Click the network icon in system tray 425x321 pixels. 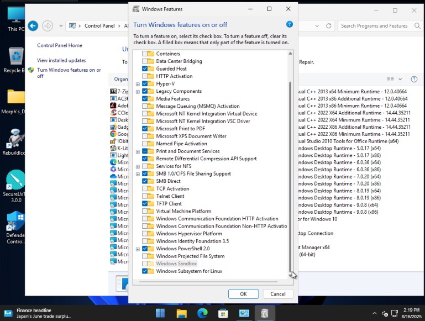[x=395, y=313]
